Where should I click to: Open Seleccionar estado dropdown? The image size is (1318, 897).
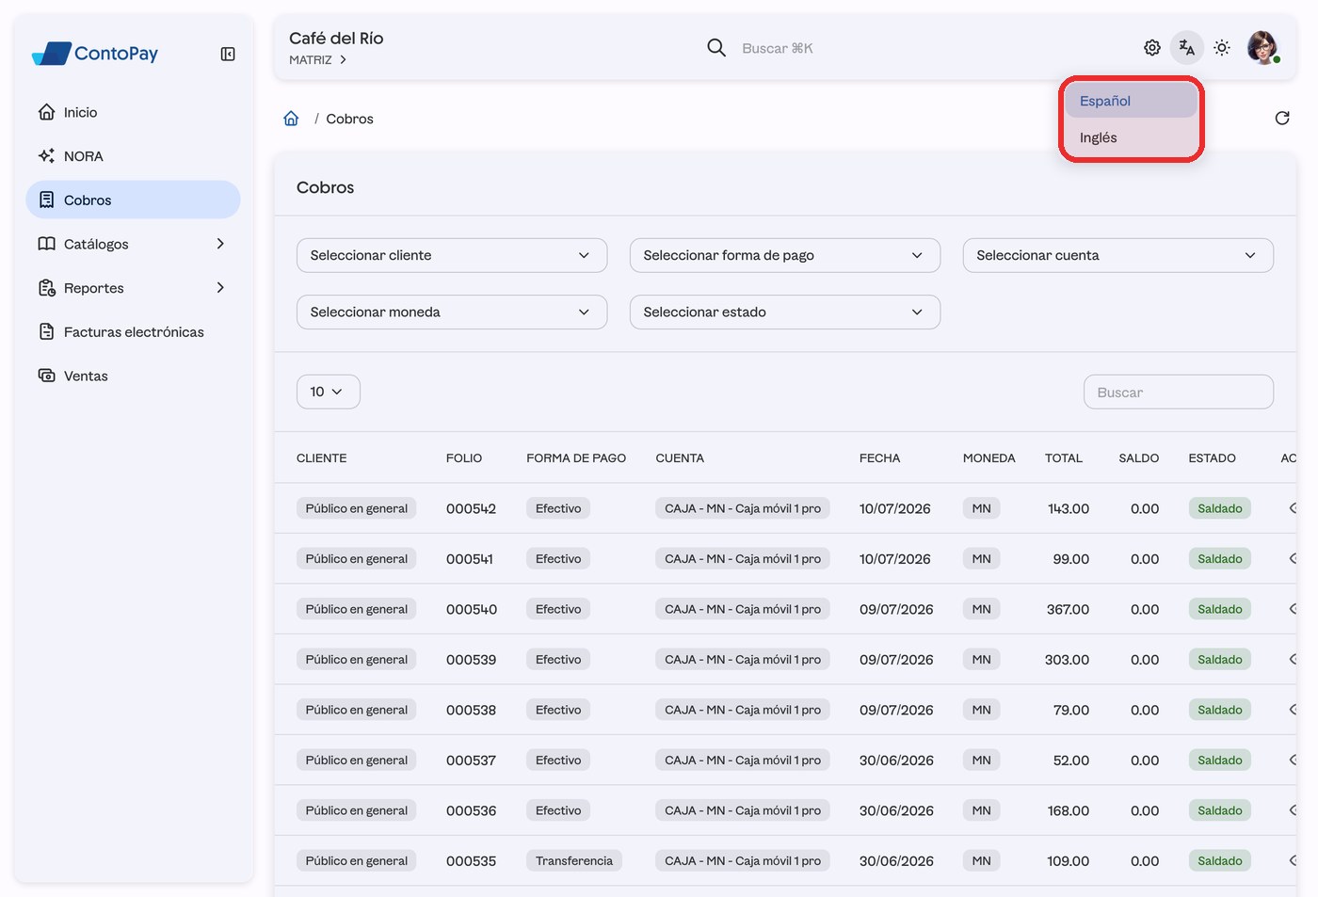[785, 312]
